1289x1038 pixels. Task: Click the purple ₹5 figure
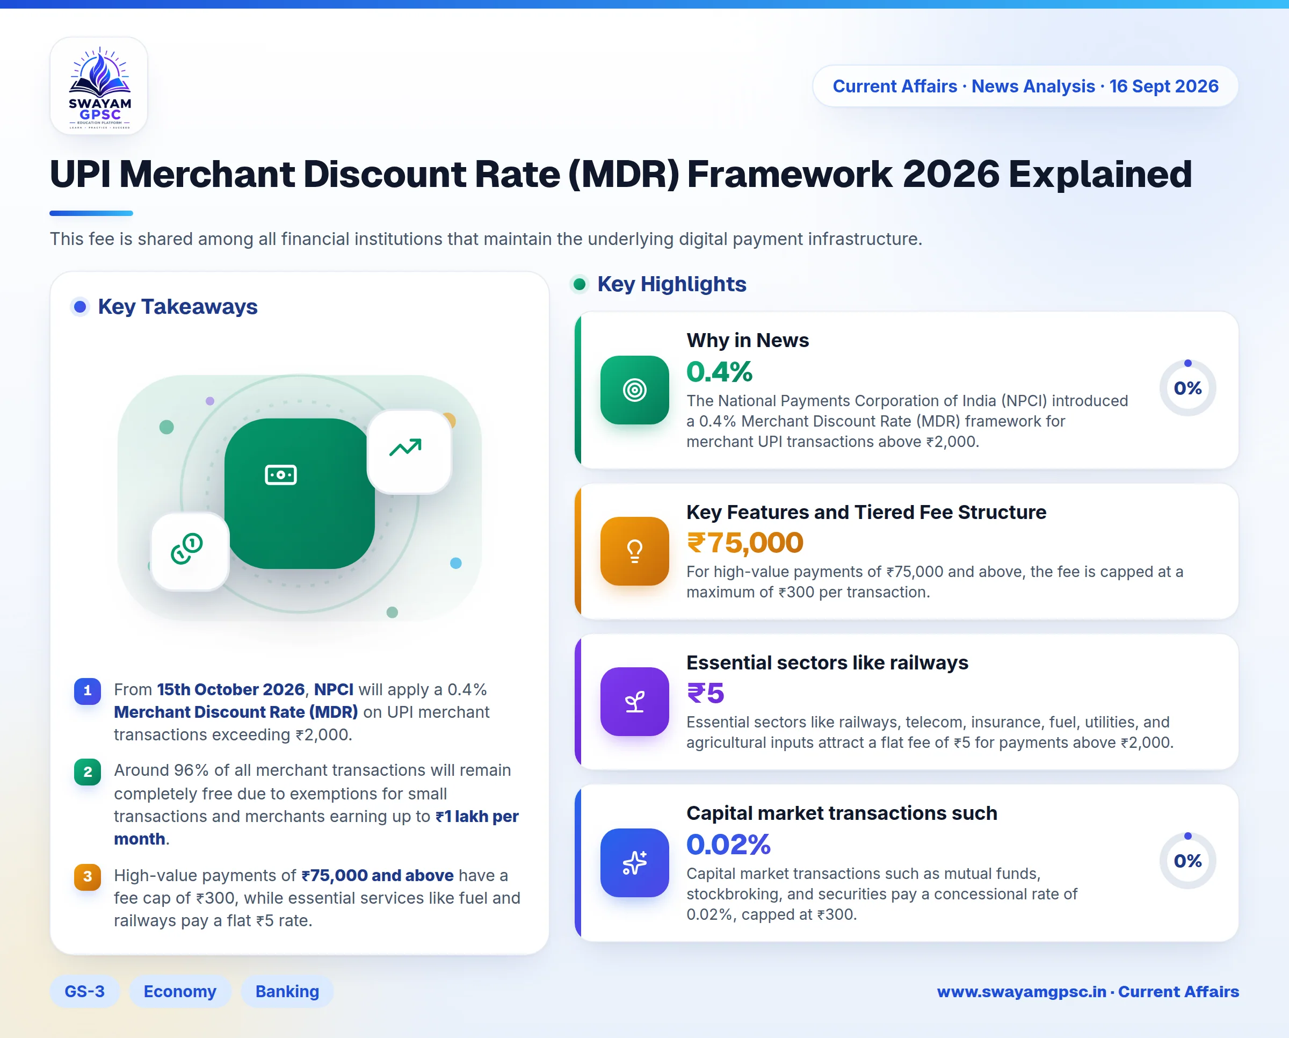706,693
